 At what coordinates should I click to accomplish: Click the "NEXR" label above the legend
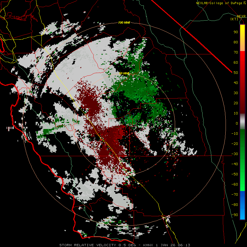pyautogui.click(x=241, y=16)
